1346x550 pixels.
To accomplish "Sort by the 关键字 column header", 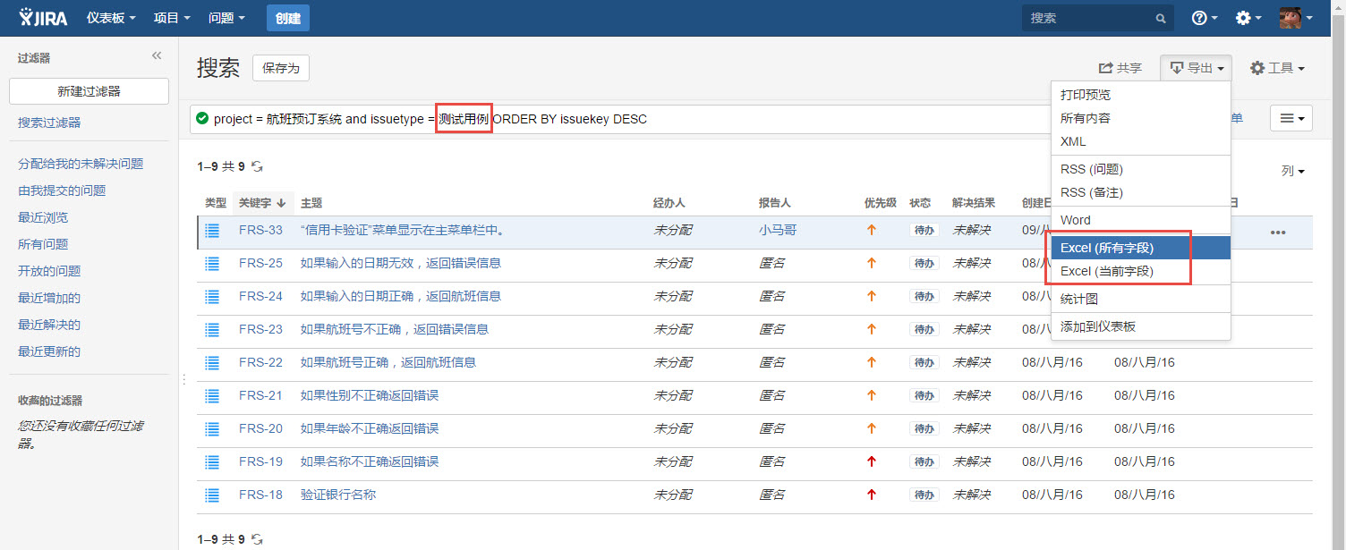I will (262, 203).
